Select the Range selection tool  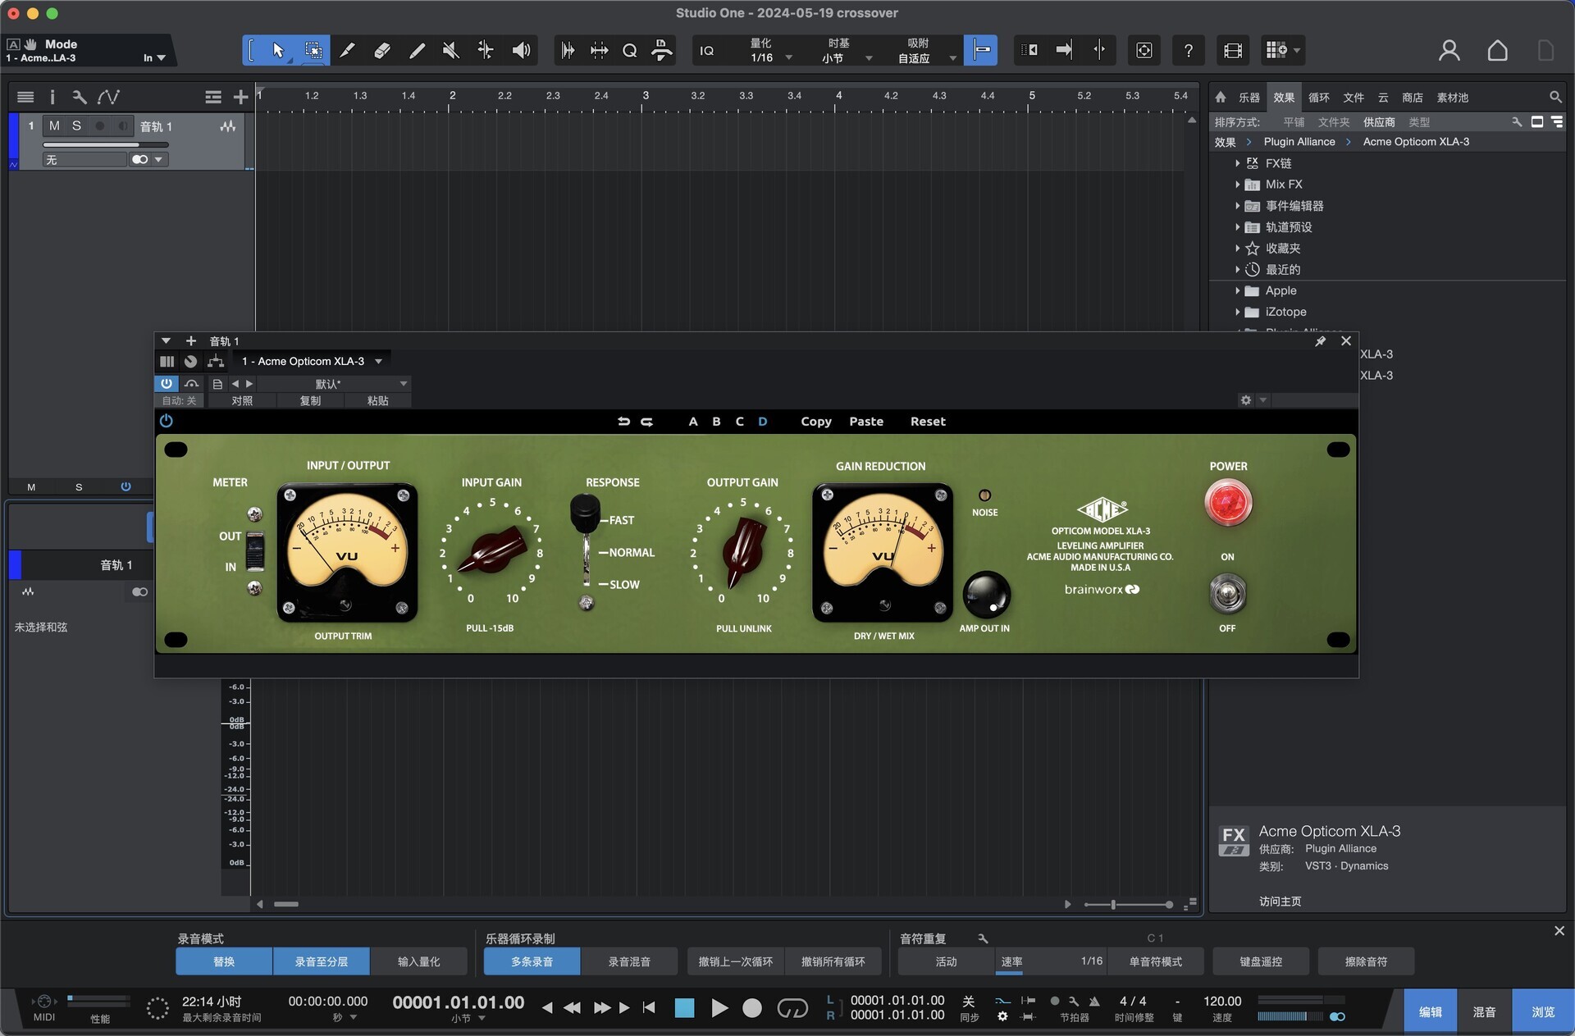click(313, 51)
